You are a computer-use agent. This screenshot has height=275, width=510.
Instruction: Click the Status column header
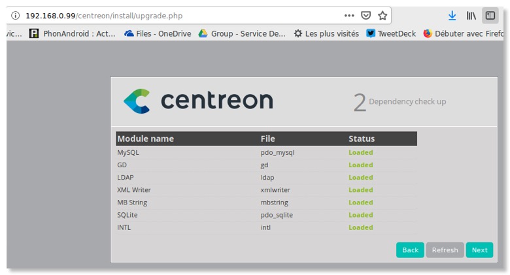tap(362, 138)
